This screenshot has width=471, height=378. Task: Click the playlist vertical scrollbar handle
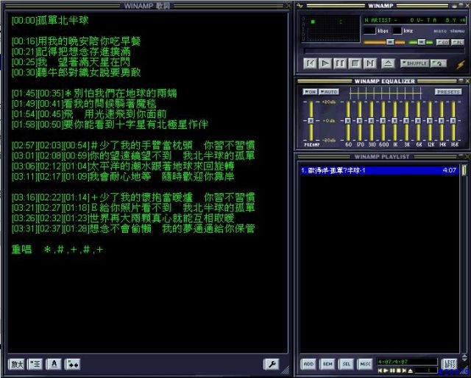(x=464, y=170)
